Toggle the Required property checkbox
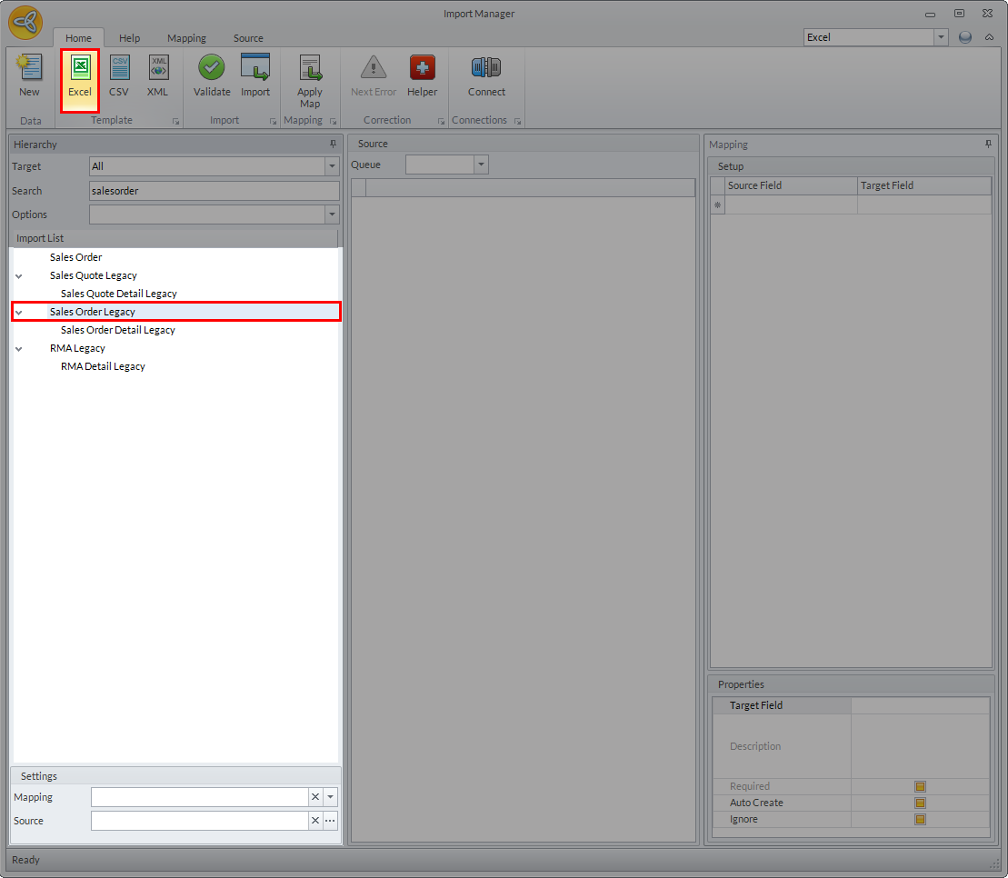 (x=920, y=787)
